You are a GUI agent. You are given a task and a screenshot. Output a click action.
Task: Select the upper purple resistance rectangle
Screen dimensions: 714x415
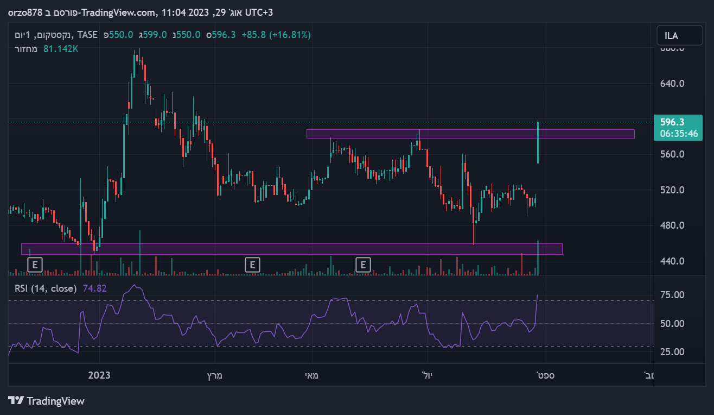point(470,134)
